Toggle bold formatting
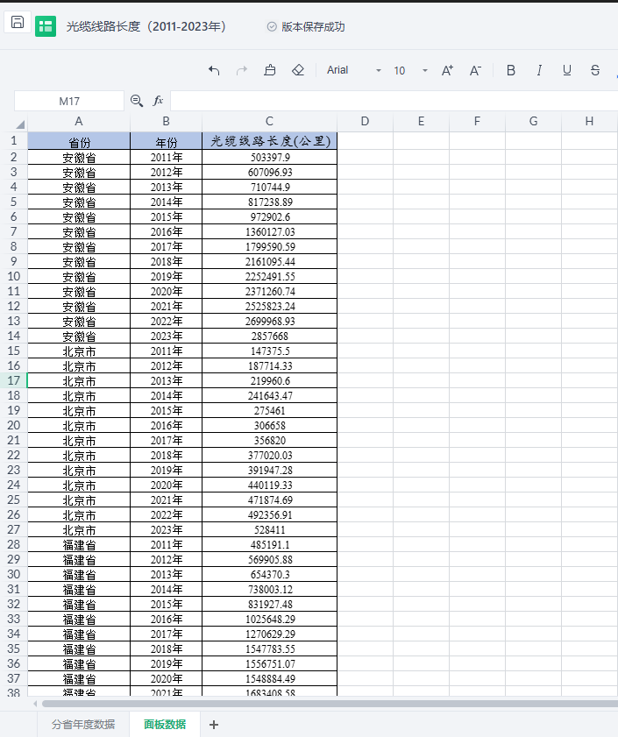 coord(511,70)
